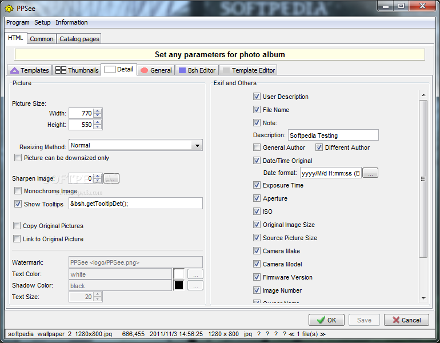Toggle Original Image Size checkbox
440x343 pixels.
pyautogui.click(x=257, y=225)
